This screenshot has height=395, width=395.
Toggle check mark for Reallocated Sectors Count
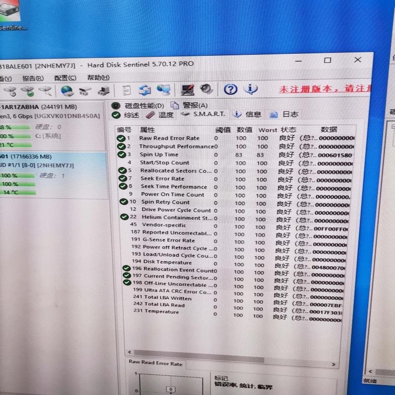coord(122,170)
